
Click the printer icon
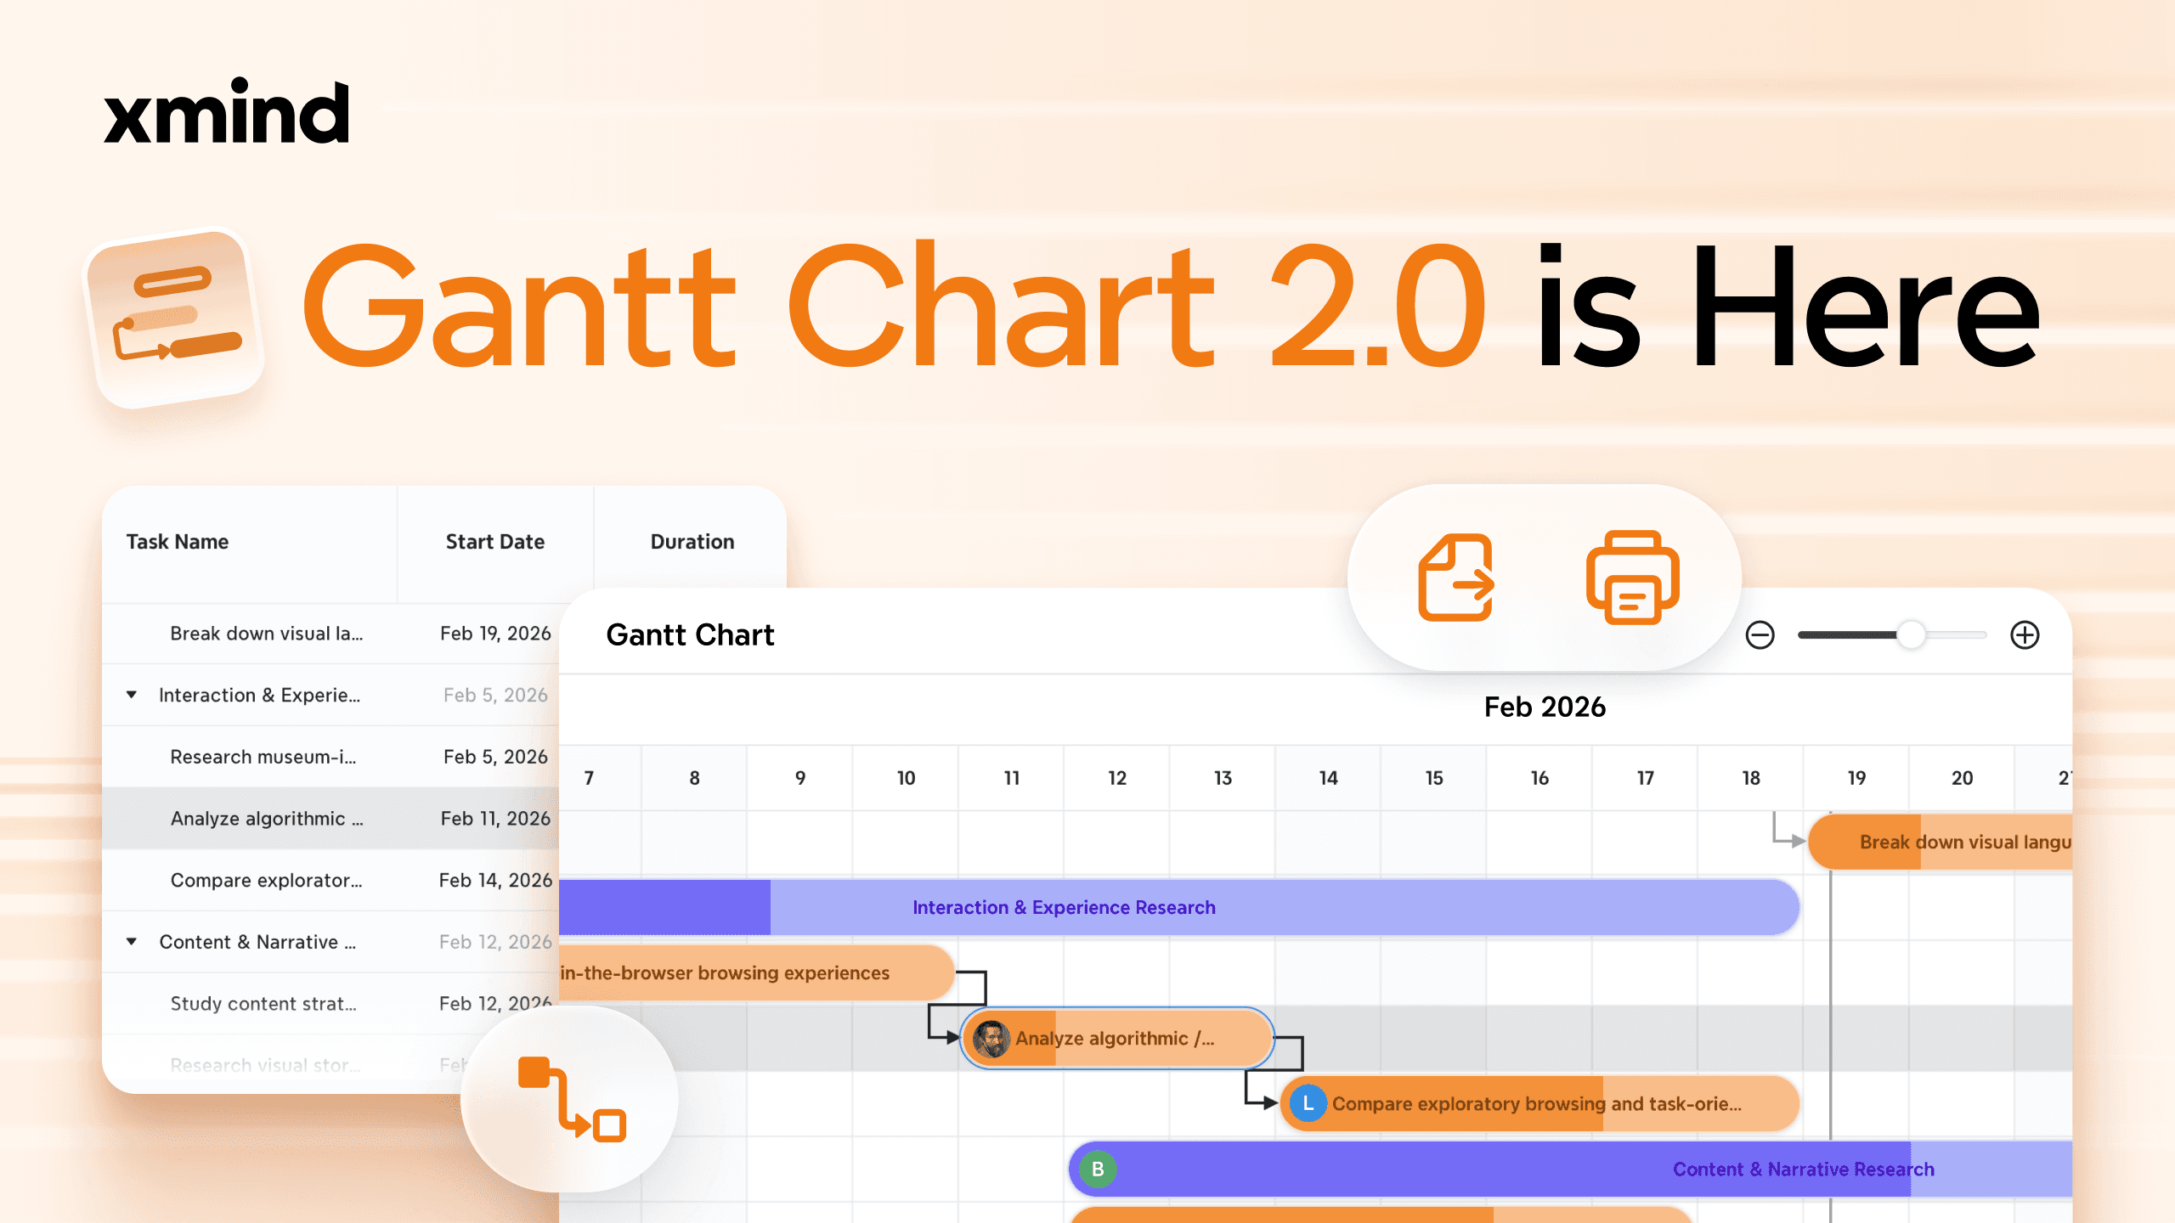1632,578
